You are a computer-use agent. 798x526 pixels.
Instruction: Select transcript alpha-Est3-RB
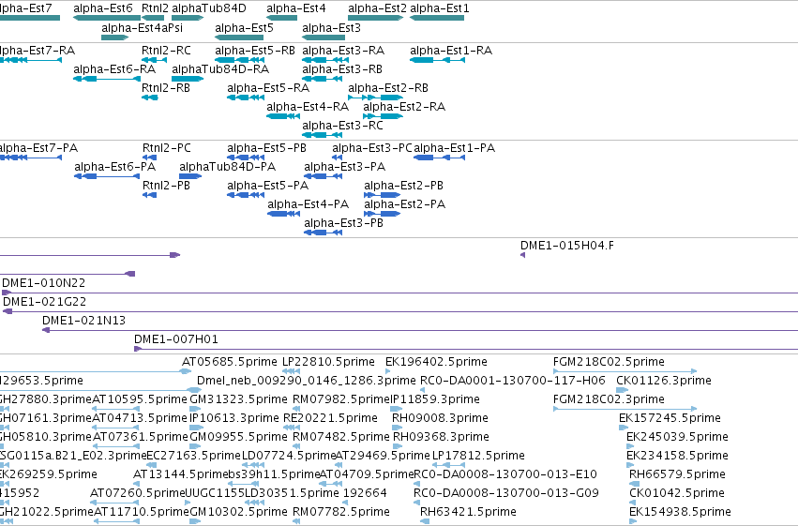(x=323, y=79)
